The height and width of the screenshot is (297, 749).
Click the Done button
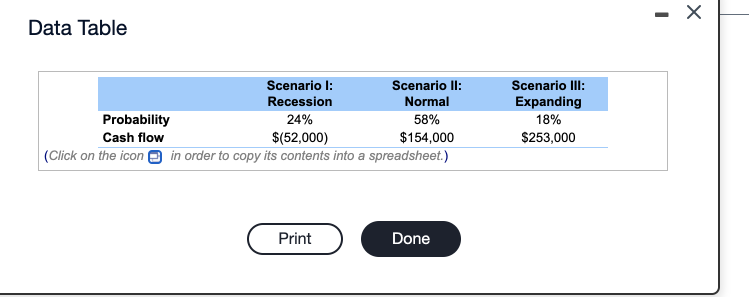tap(411, 238)
